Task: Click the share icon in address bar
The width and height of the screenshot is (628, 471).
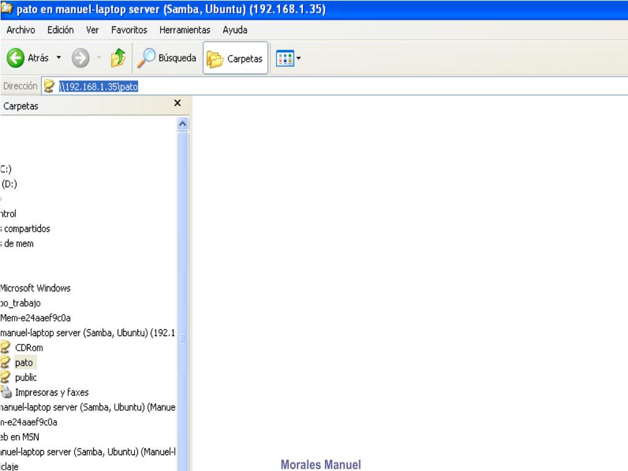Action: pos(49,86)
